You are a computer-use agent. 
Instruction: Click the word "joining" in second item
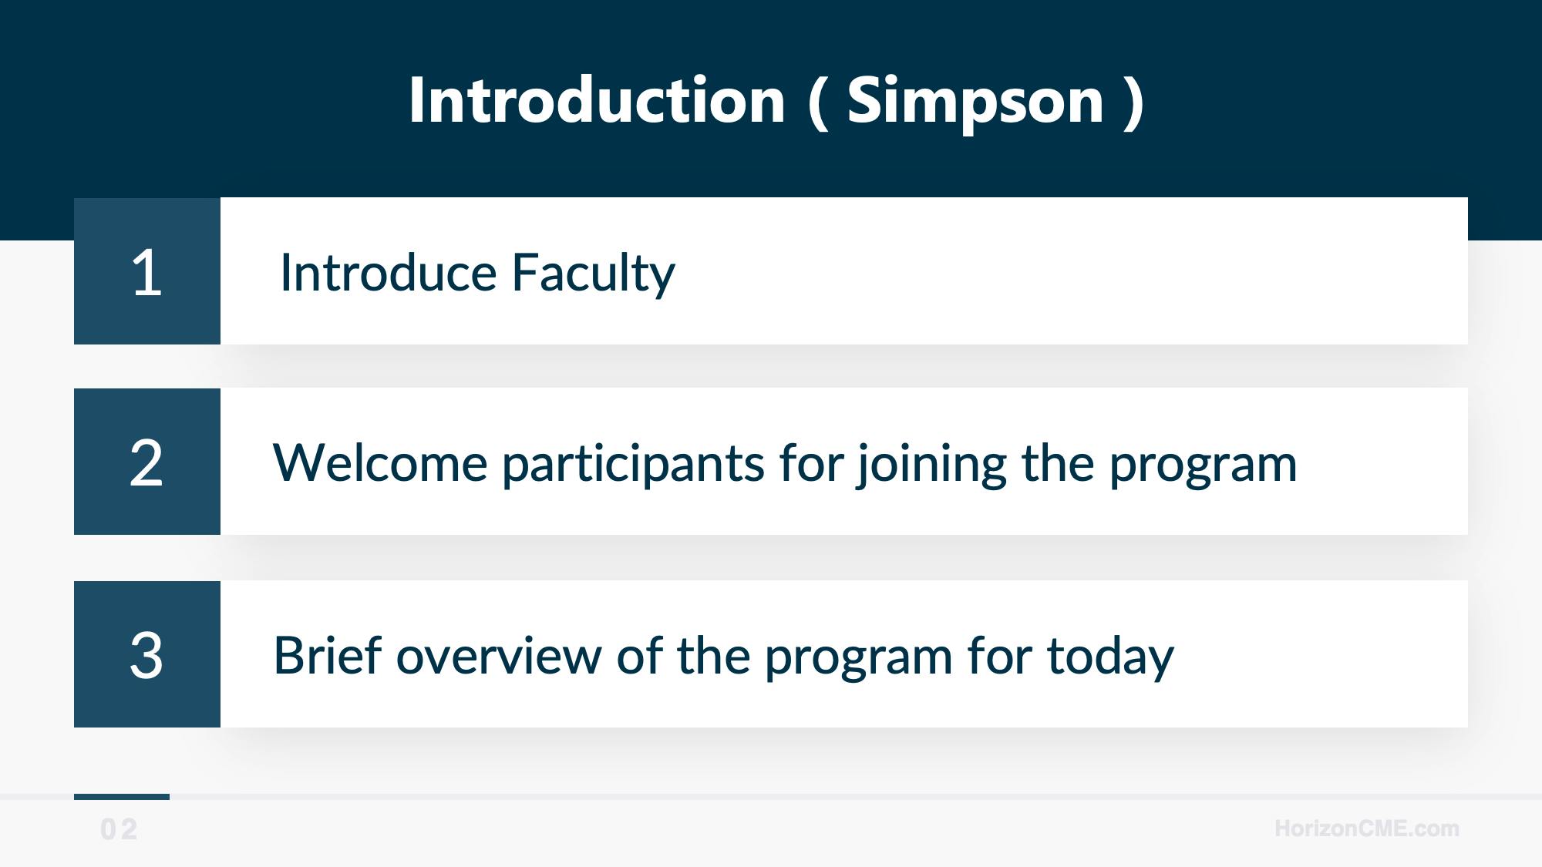coord(931,463)
